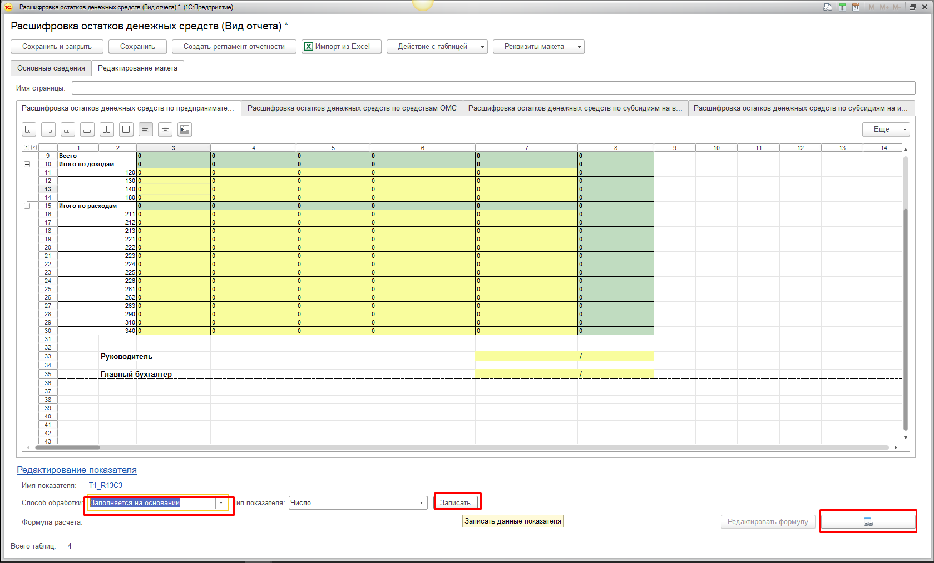The image size is (934, 563).
Task: Align cell text to the left
Action: (x=146, y=129)
